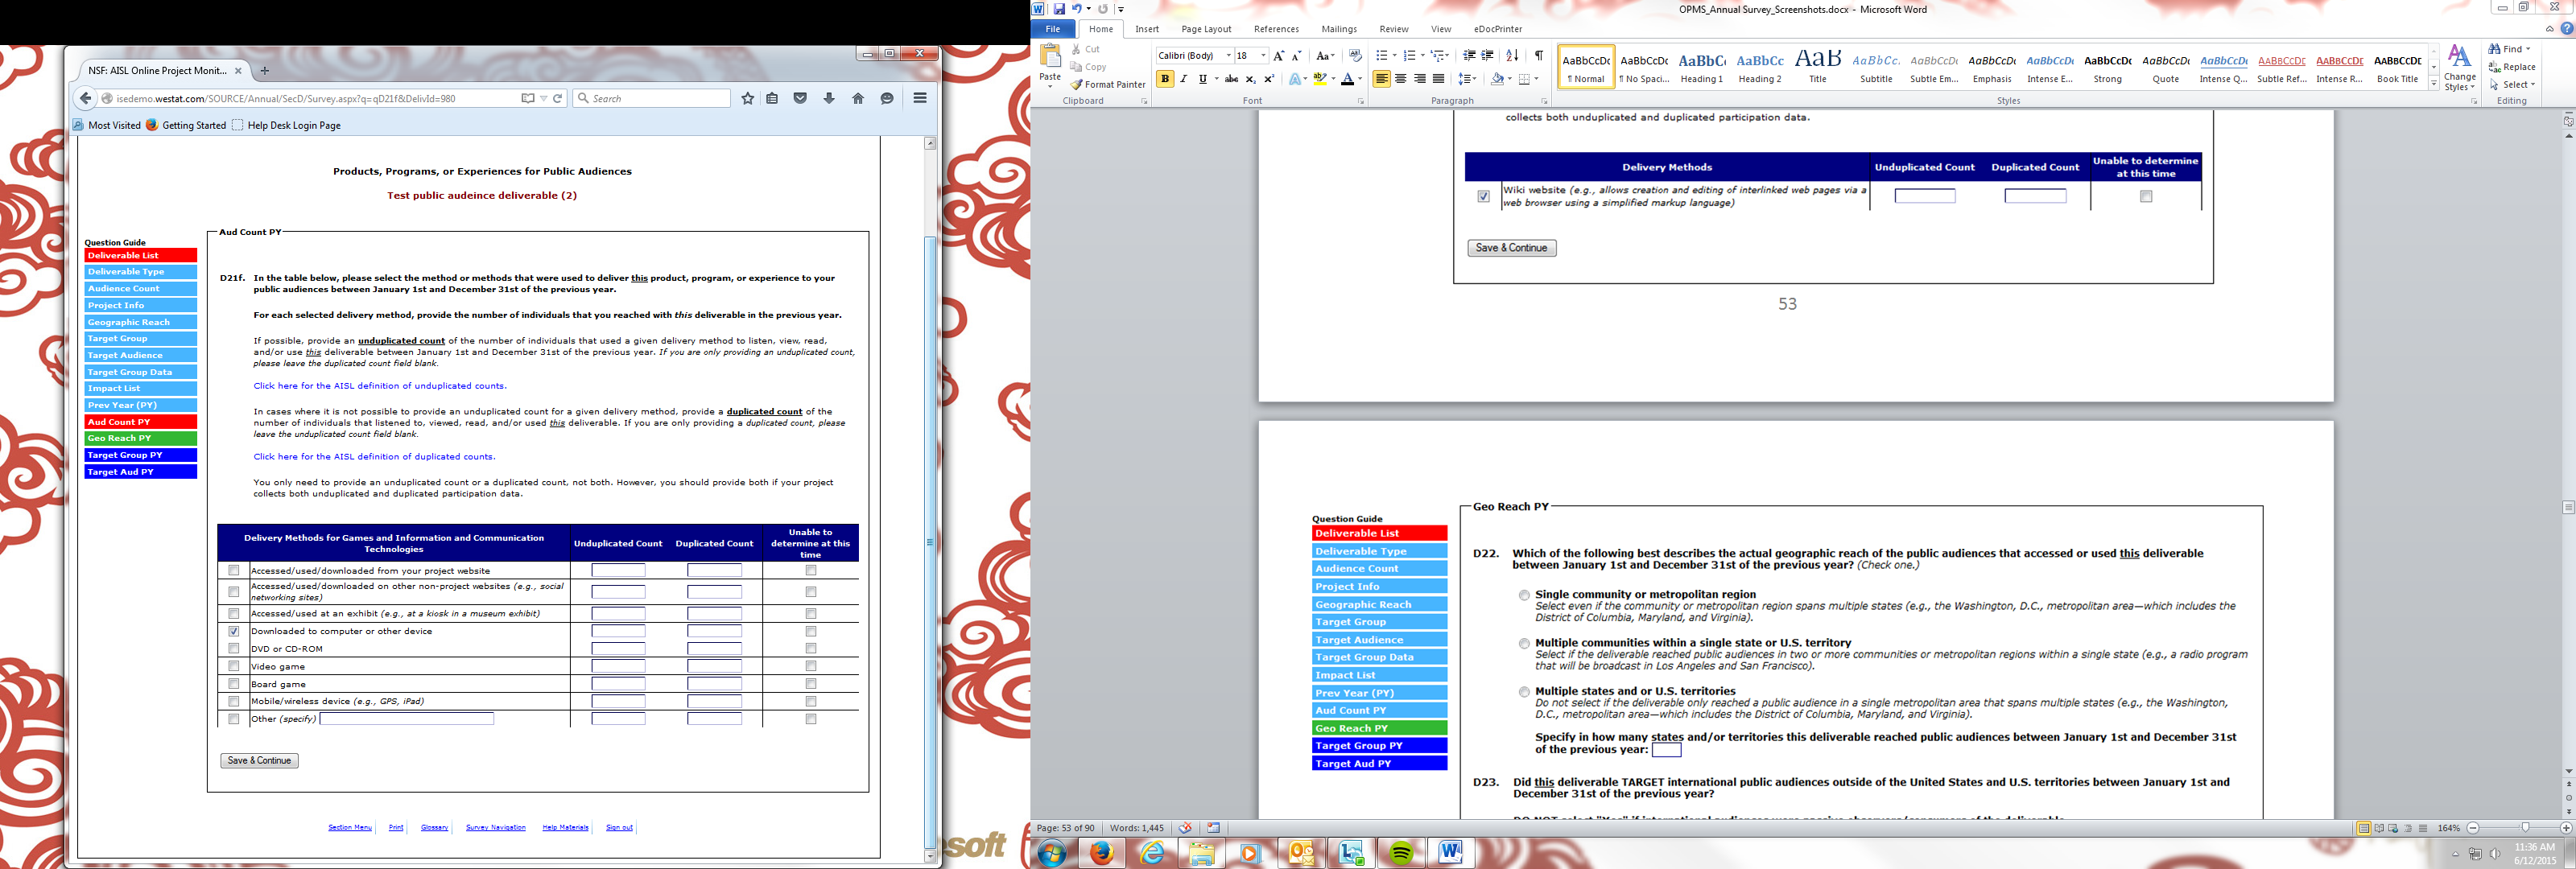Bookmark this page with star icon
2576x869 pixels.
pos(747,99)
